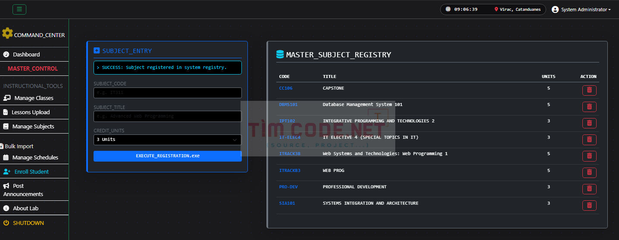Click the red location pin icon
Viewport: 619px width, 240px height.
click(496, 9)
